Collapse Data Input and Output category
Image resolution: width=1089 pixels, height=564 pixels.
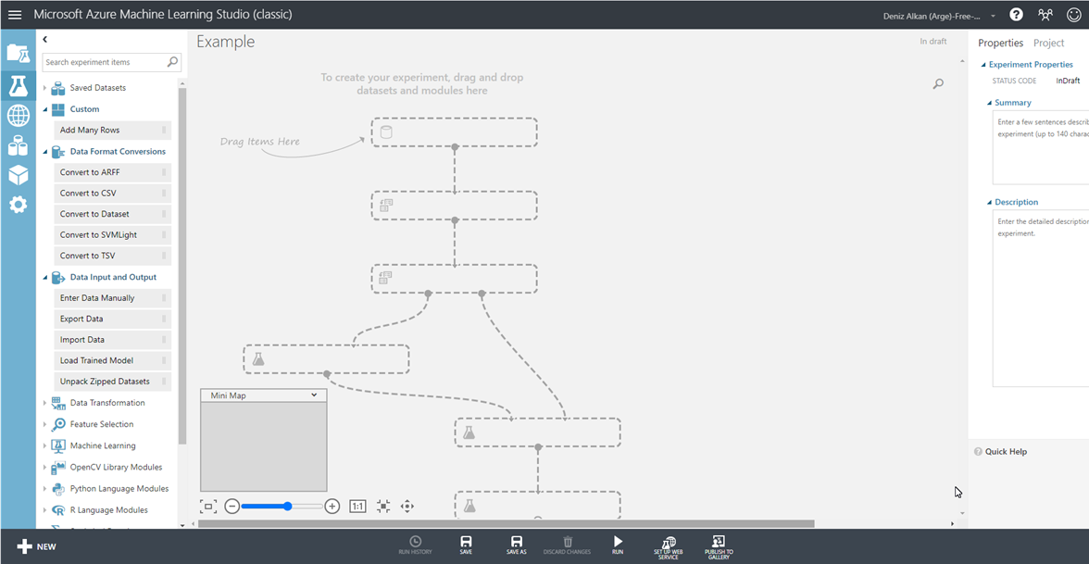pyautogui.click(x=45, y=277)
